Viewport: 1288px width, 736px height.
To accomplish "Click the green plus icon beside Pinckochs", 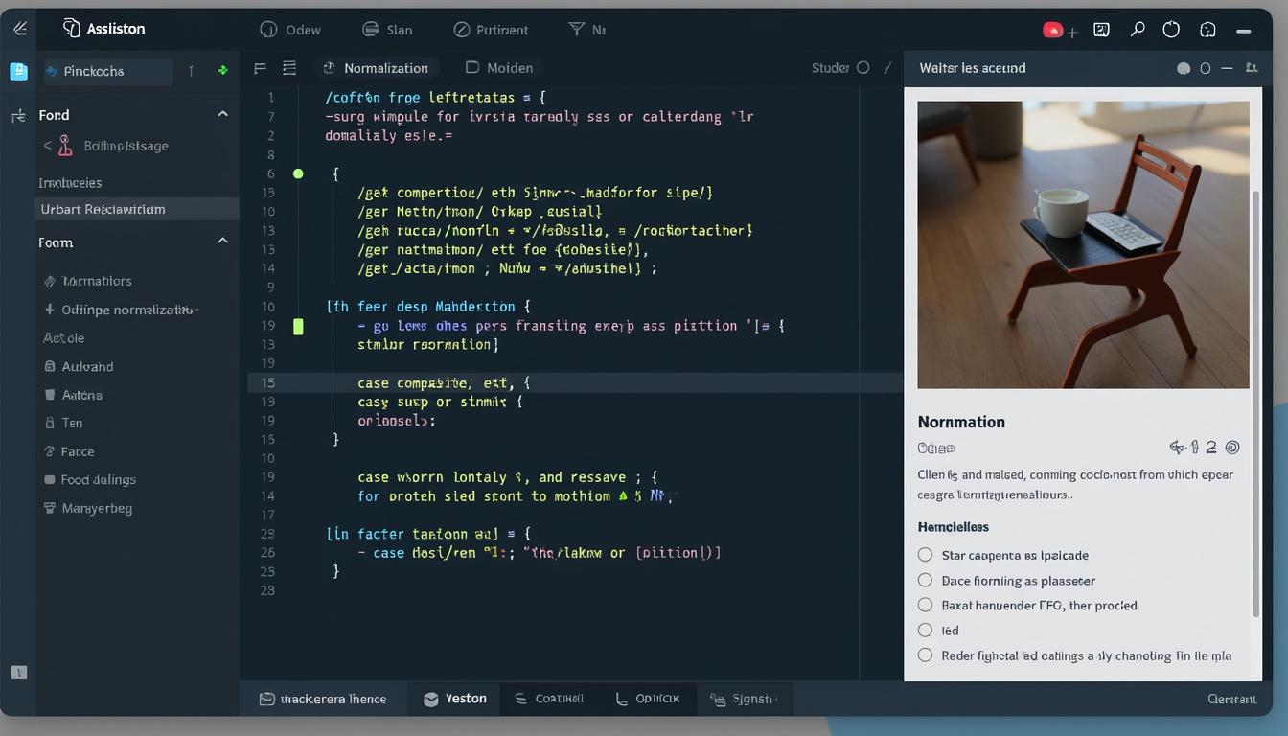I will (220, 71).
